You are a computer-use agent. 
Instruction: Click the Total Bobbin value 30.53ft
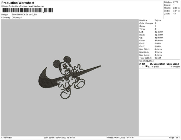158,58
